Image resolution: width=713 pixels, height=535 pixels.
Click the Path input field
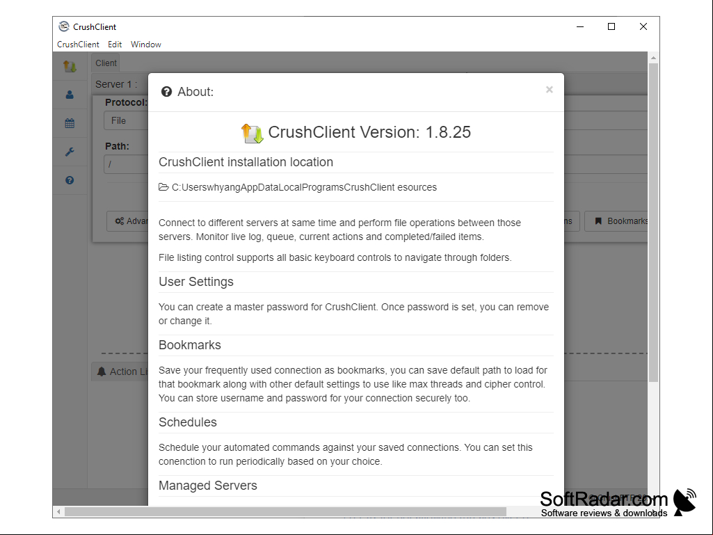click(x=126, y=164)
